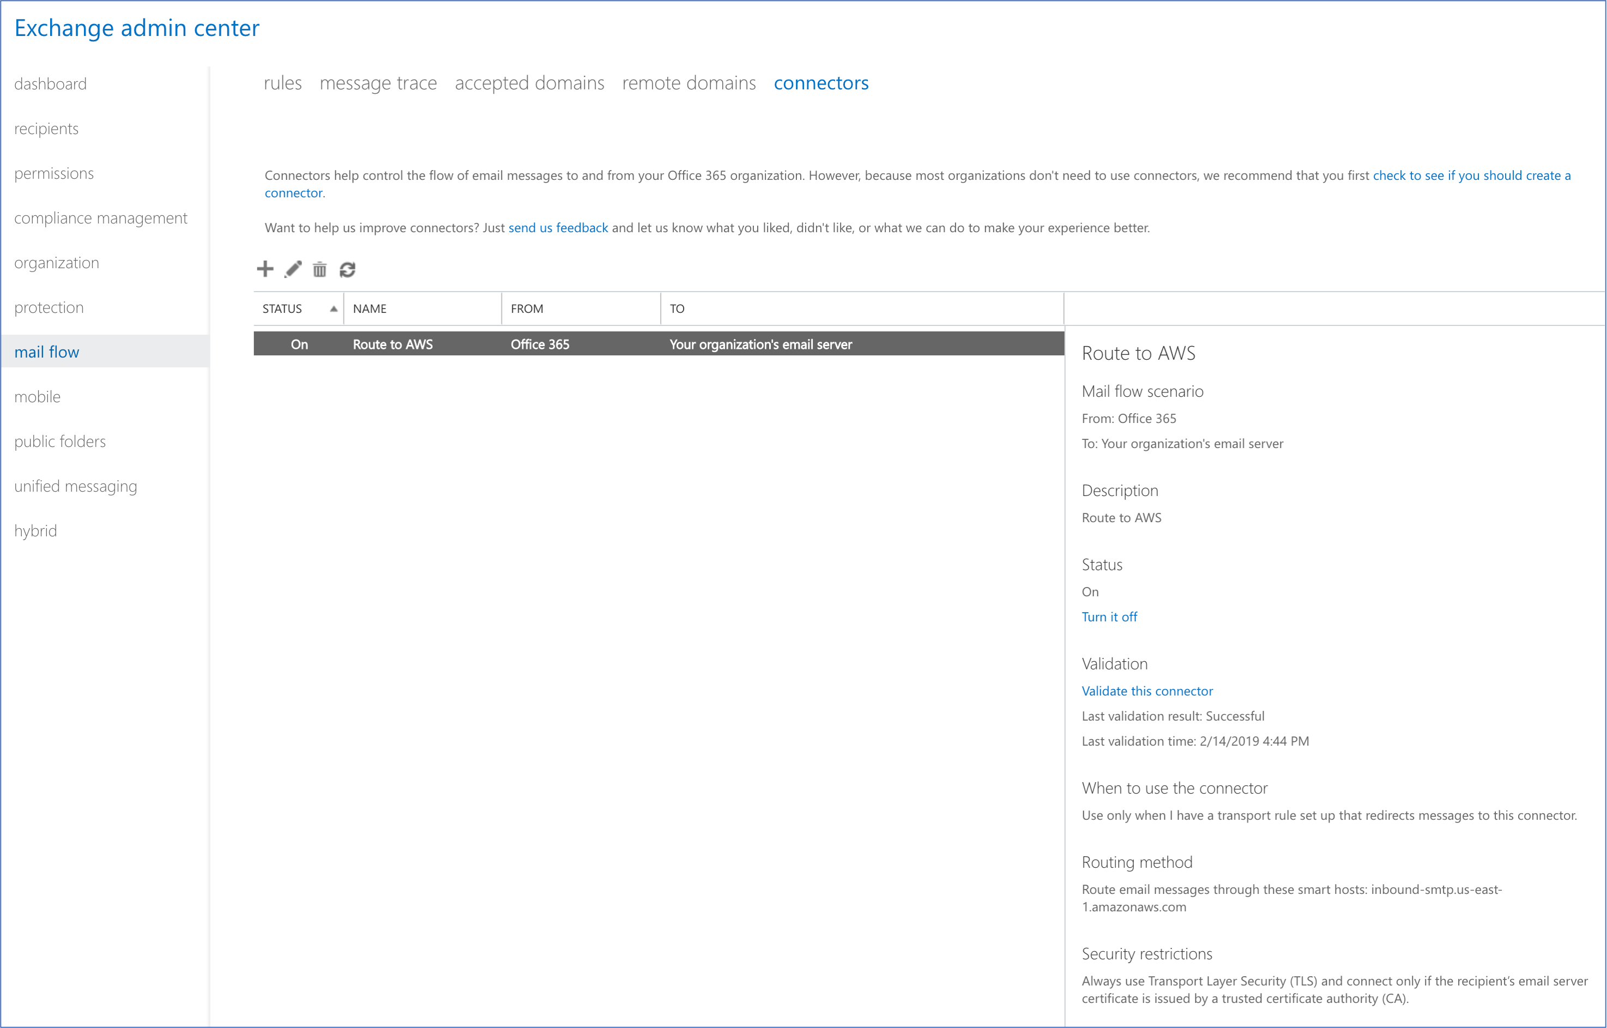Select mail flow in the sidebar
The height and width of the screenshot is (1028, 1607).
pyautogui.click(x=105, y=352)
